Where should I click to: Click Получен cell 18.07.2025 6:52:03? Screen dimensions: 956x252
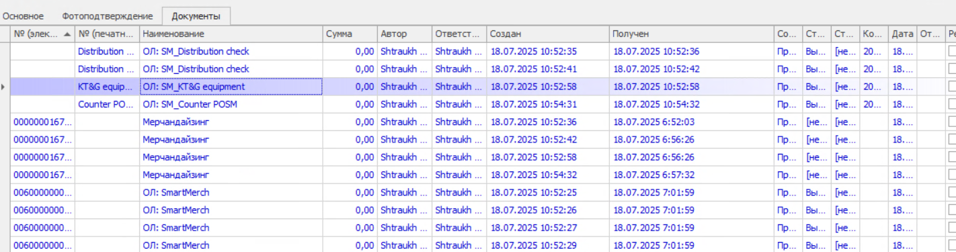coord(692,122)
